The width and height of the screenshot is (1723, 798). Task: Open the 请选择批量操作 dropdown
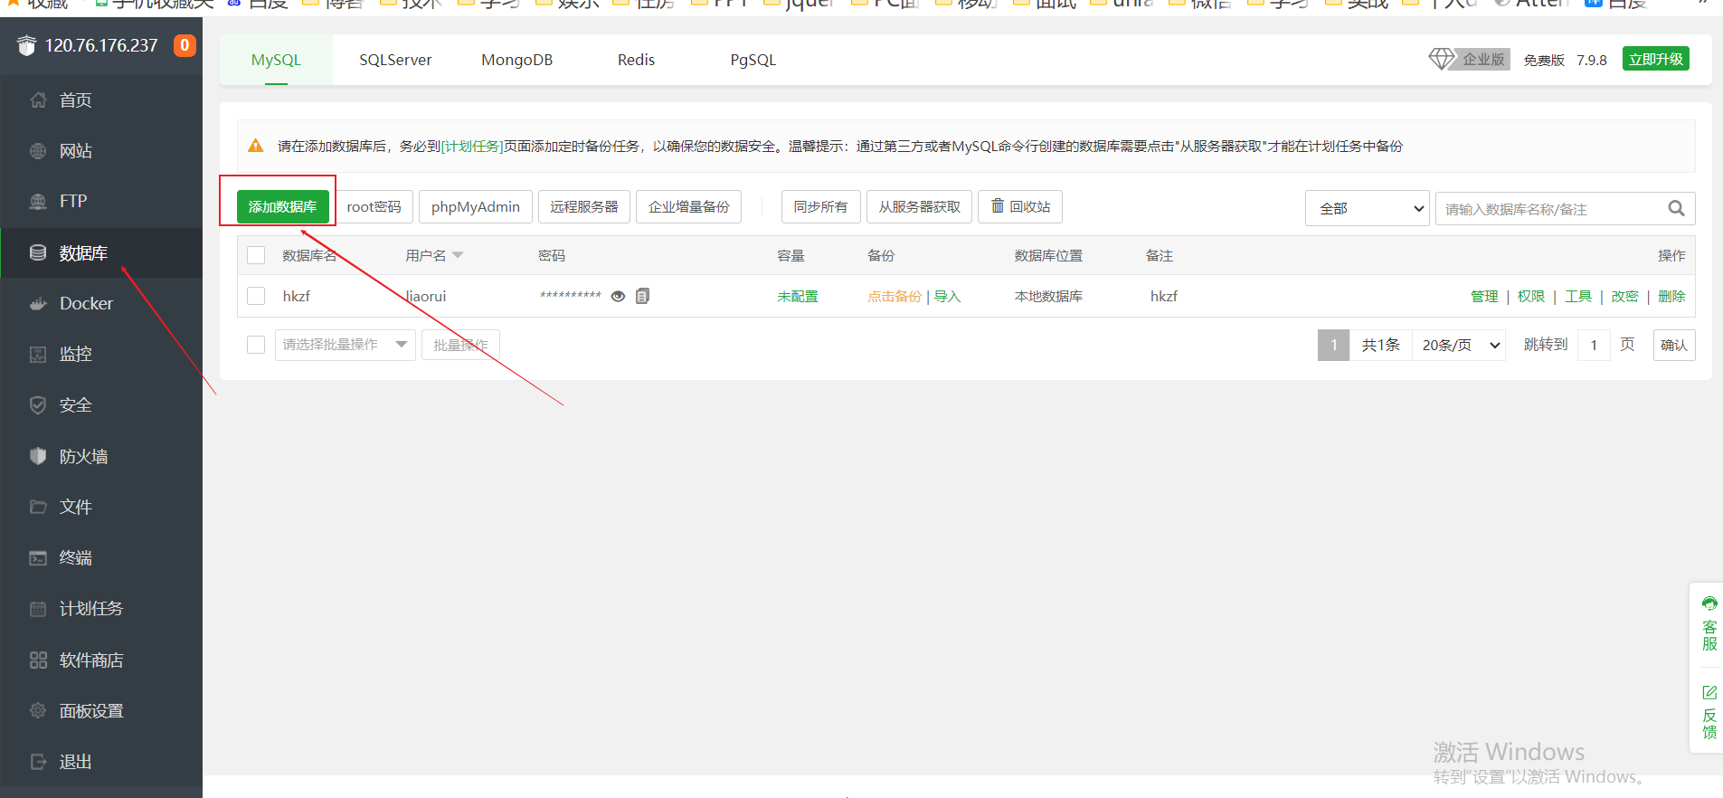[x=345, y=345]
